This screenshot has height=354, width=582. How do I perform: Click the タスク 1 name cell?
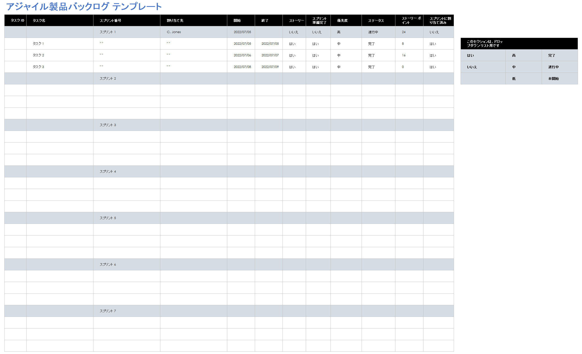60,44
